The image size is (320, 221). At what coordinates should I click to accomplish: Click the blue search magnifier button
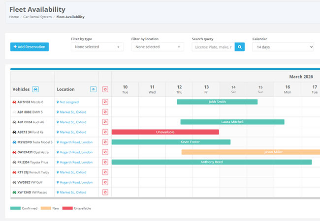click(x=240, y=47)
